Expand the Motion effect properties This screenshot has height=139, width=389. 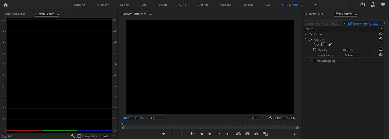[x=306, y=34]
